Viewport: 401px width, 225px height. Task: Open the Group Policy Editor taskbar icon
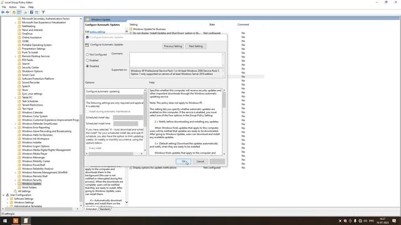[x=26, y=221]
